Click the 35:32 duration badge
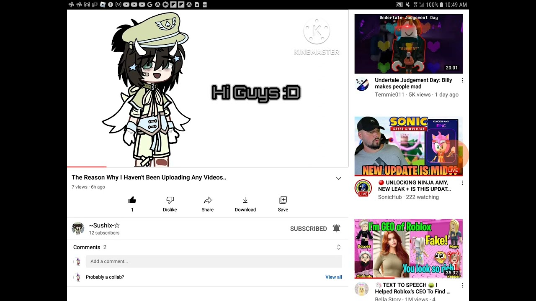This screenshot has width=536, height=301. [451, 273]
